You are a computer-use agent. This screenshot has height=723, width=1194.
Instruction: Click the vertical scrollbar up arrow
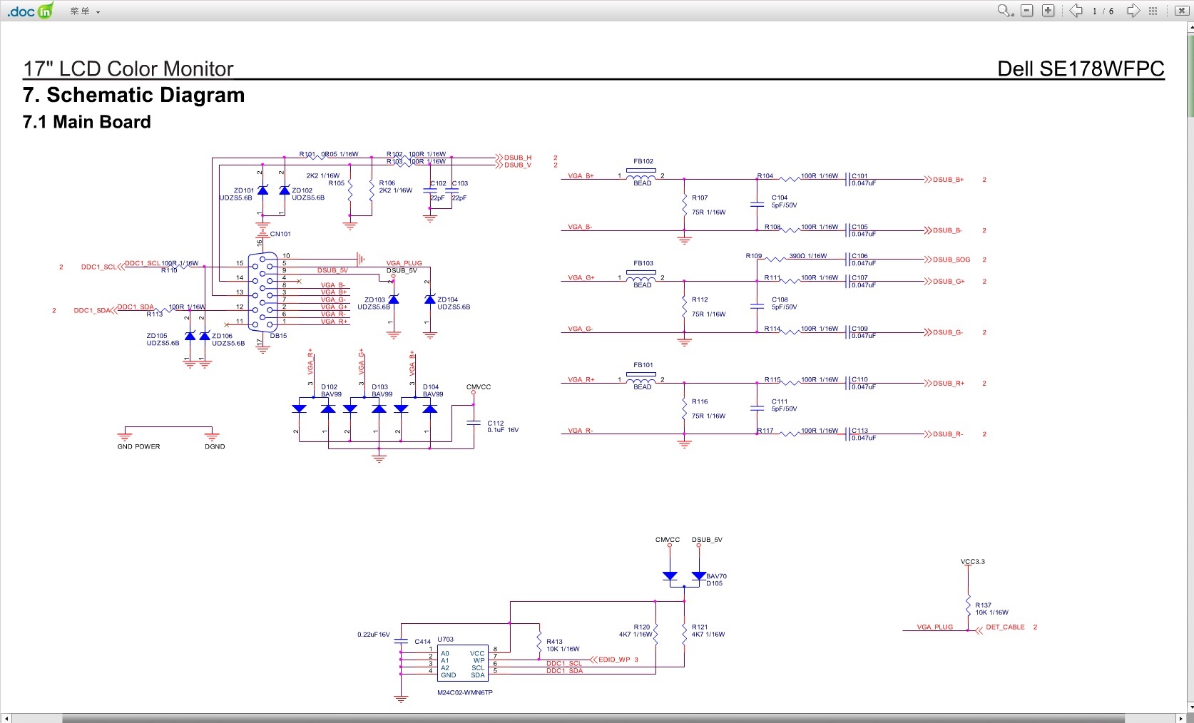[1190, 27]
